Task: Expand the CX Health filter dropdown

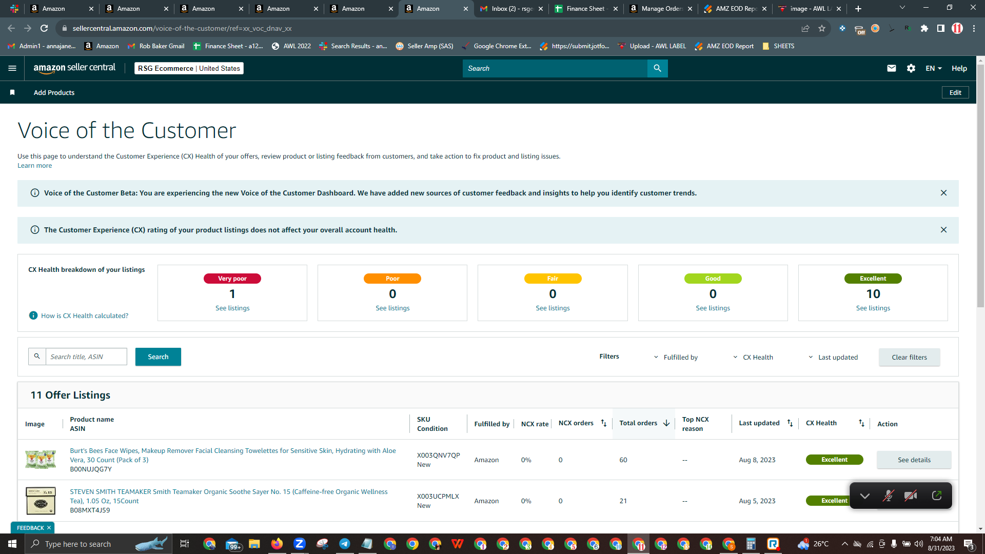Action: pyautogui.click(x=753, y=357)
